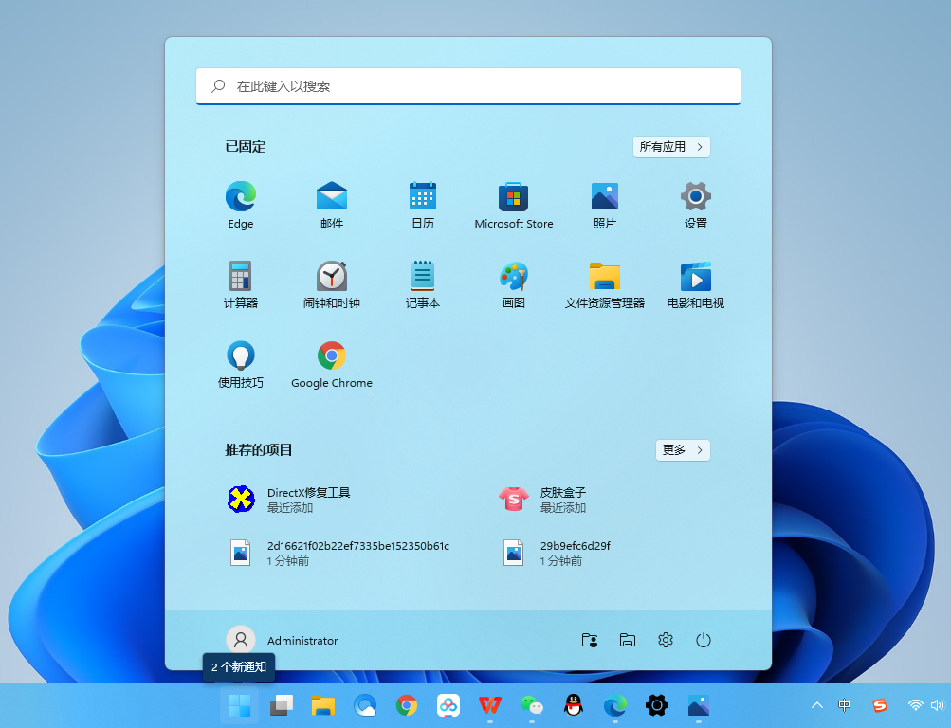Open the Administrator account menu

pyautogui.click(x=282, y=640)
